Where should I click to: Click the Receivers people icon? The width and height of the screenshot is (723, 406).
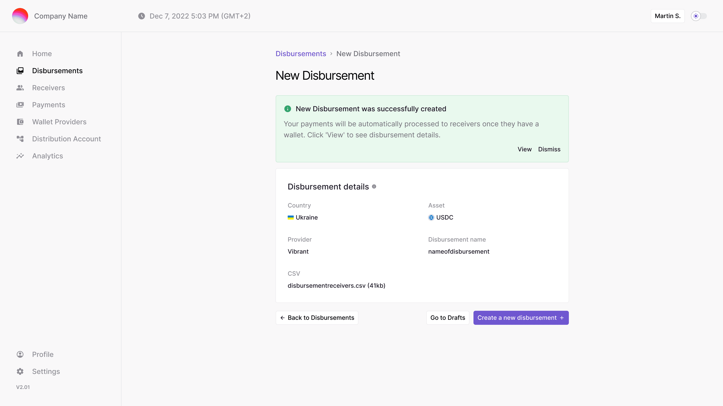pyautogui.click(x=20, y=88)
